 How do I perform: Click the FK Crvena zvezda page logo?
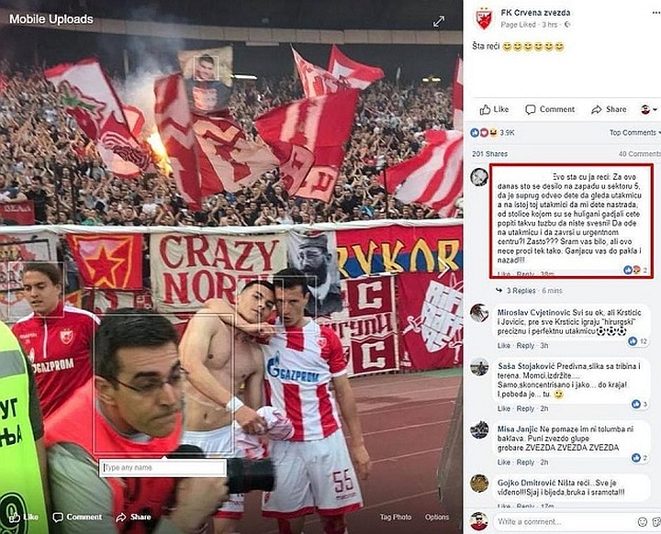[484, 18]
